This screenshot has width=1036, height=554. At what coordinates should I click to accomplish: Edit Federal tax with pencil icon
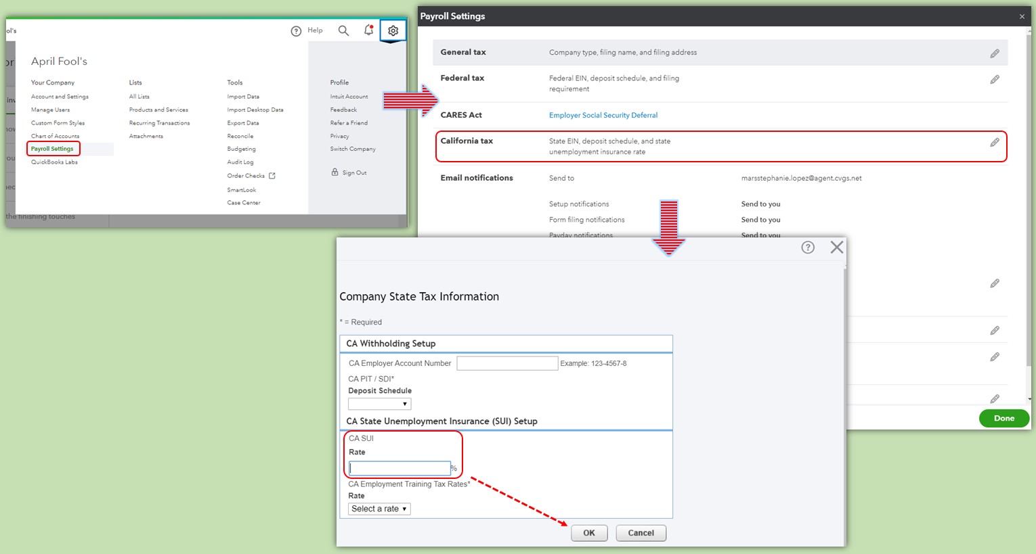coord(995,79)
